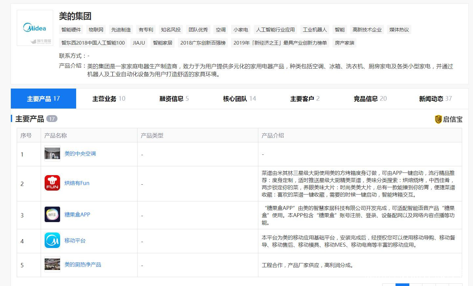Image resolution: width=473 pixels, height=286 pixels.
Task: Click the 美的厨热净产品 link
Action: tap(83, 265)
